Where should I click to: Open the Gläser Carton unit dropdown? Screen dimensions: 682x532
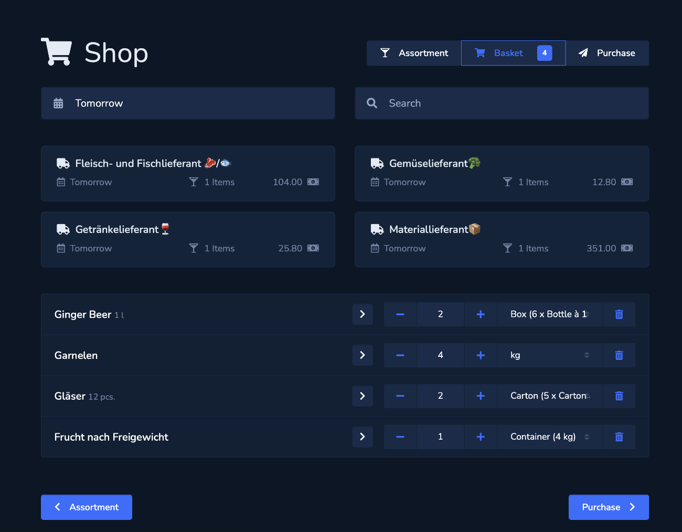[550, 396]
